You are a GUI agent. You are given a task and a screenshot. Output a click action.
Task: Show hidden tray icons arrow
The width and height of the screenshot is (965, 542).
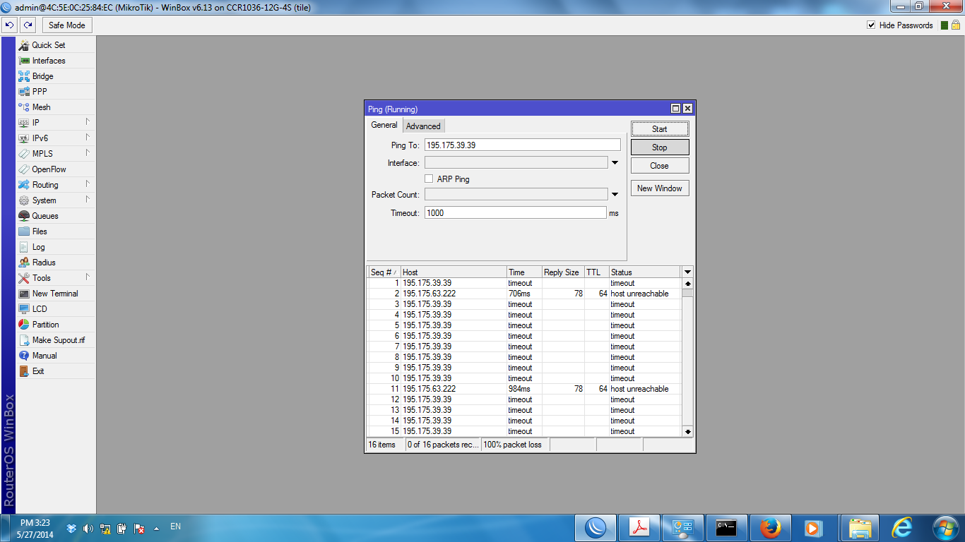[155, 528]
